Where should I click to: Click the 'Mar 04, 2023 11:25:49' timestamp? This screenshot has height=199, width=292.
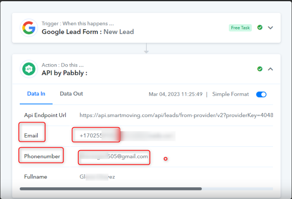[x=176, y=94]
